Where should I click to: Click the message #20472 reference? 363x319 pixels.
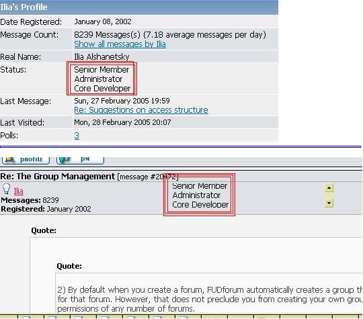click(x=148, y=177)
